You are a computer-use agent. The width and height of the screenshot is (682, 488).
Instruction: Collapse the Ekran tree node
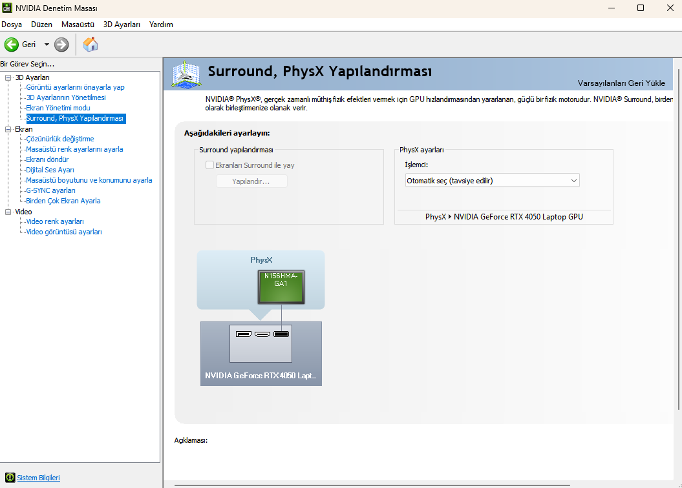8,129
